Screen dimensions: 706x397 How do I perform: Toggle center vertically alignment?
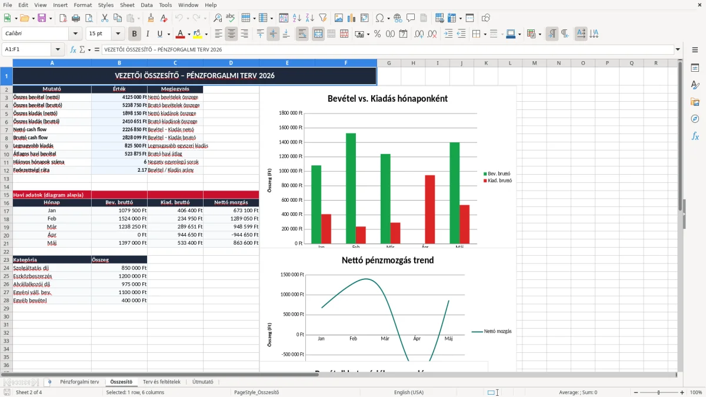tap(274, 34)
